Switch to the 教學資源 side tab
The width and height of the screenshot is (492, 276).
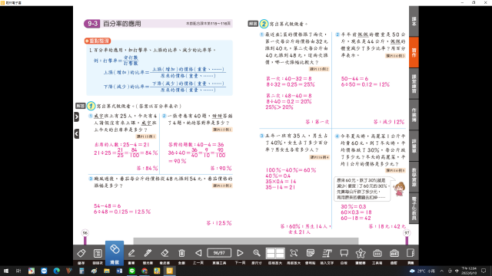414,177
